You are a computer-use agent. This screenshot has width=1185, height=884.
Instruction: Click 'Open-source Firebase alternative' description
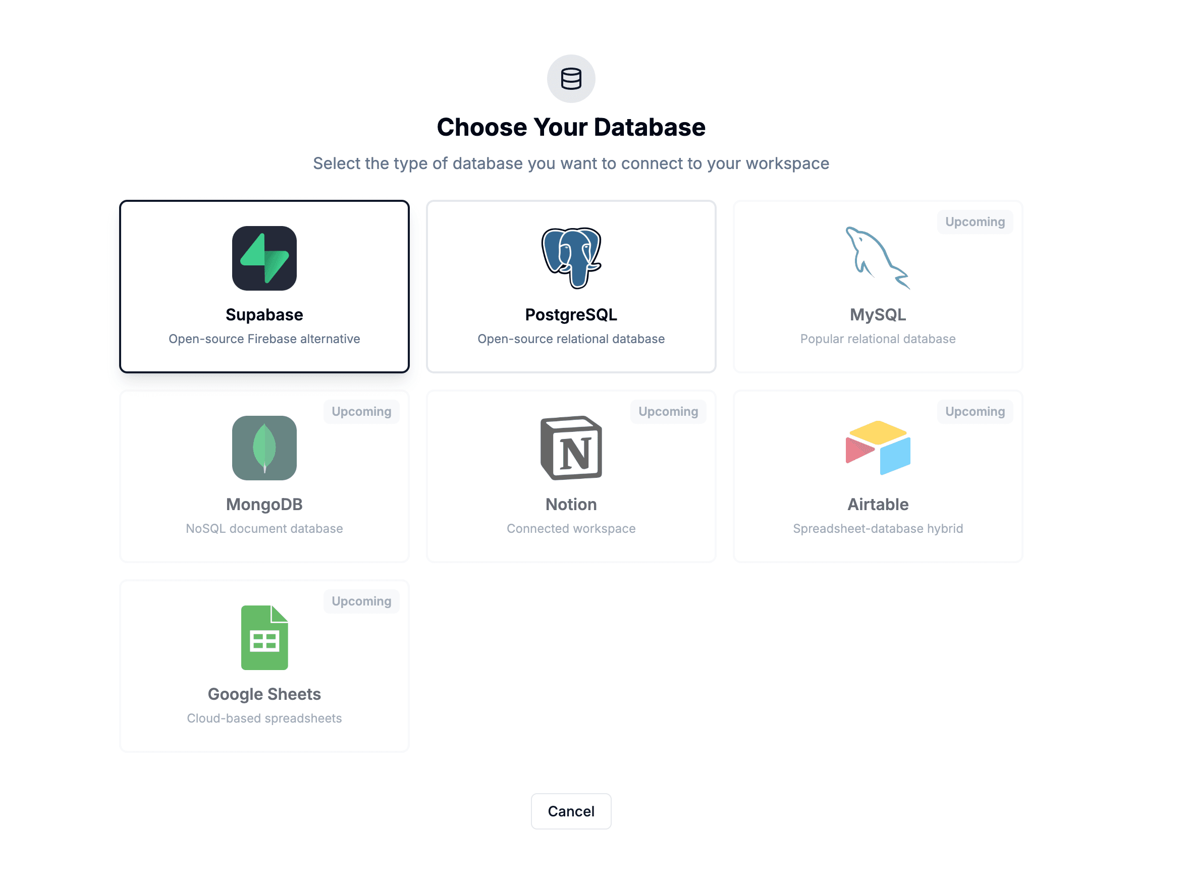click(264, 339)
